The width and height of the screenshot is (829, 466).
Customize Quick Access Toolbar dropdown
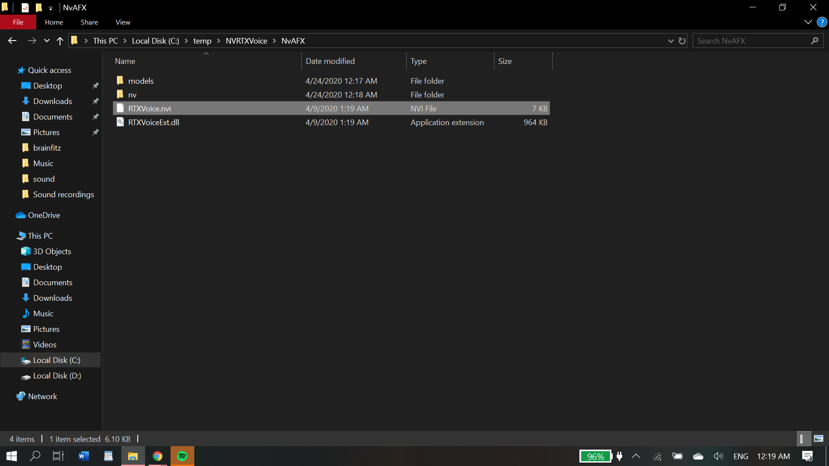tap(51, 8)
